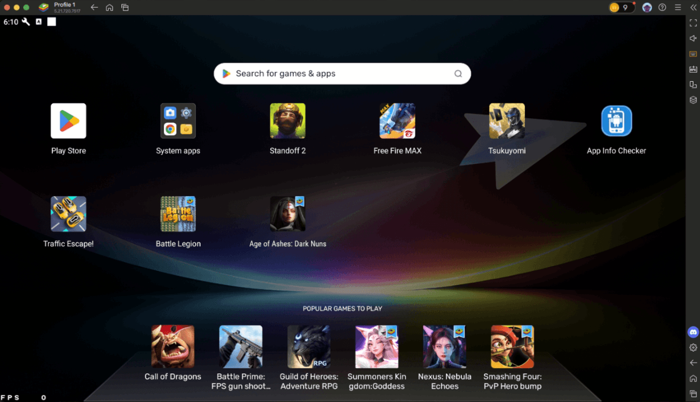Open Summoners Kingdom:Goddess
Image resolution: width=700 pixels, height=402 pixels.
click(x=377, y=346)
